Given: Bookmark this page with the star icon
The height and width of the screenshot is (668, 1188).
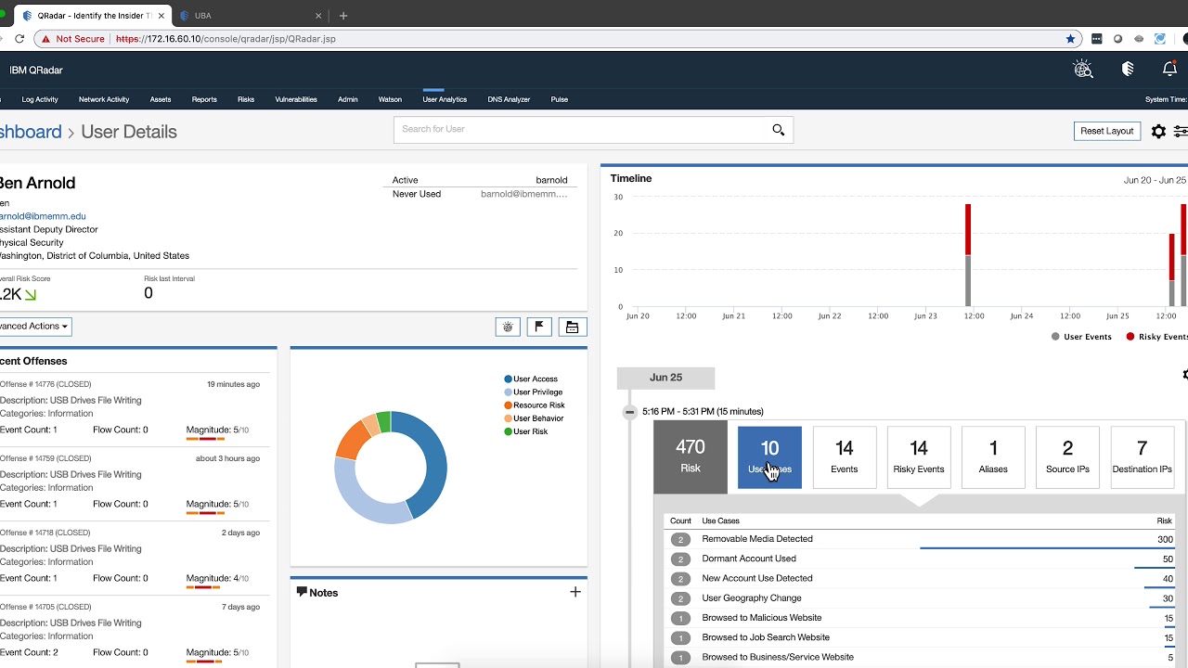Looking at the screenshot, I should (x=1071, y=39).
